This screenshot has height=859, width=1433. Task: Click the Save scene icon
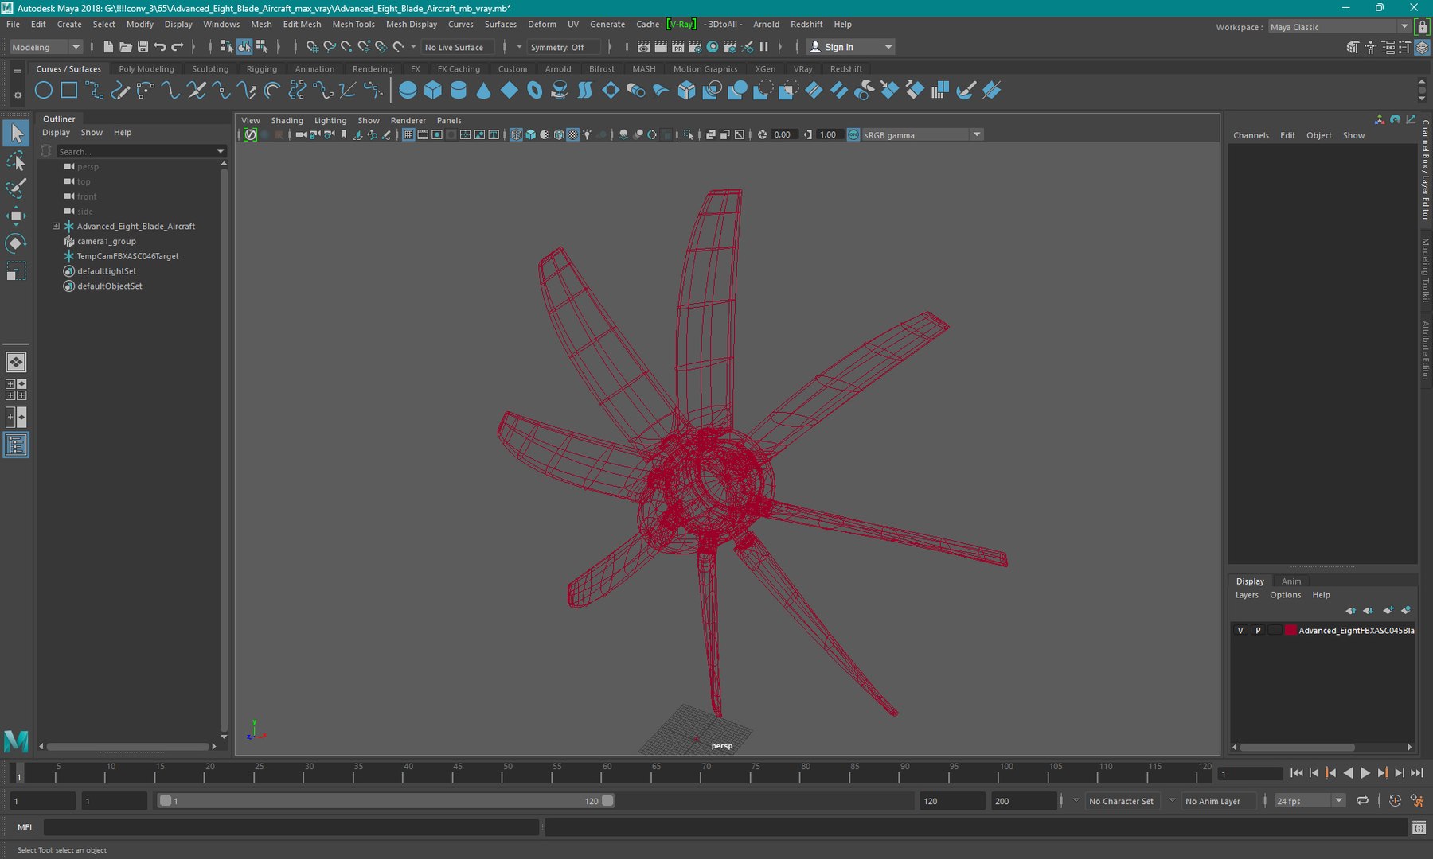point(143,47)
